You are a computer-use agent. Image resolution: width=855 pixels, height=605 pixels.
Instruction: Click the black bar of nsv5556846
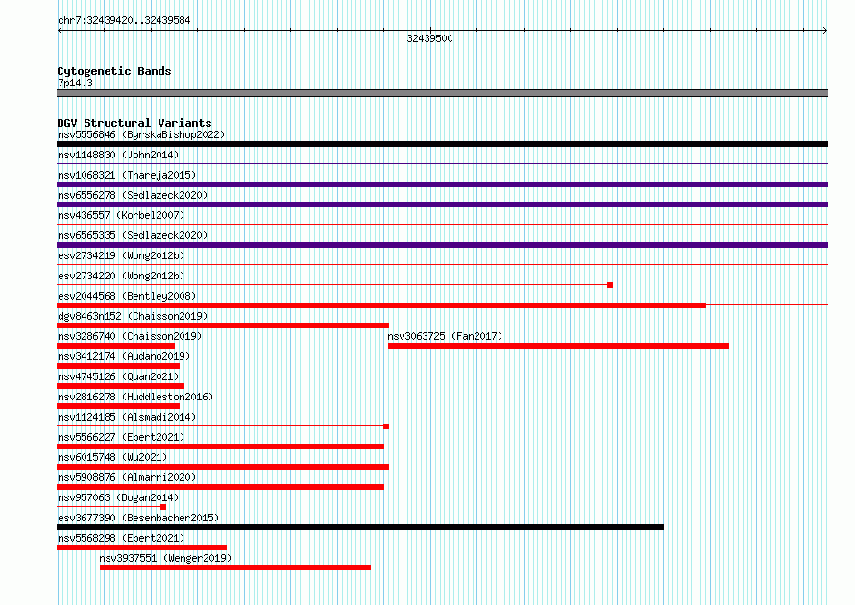pos(442,144)
